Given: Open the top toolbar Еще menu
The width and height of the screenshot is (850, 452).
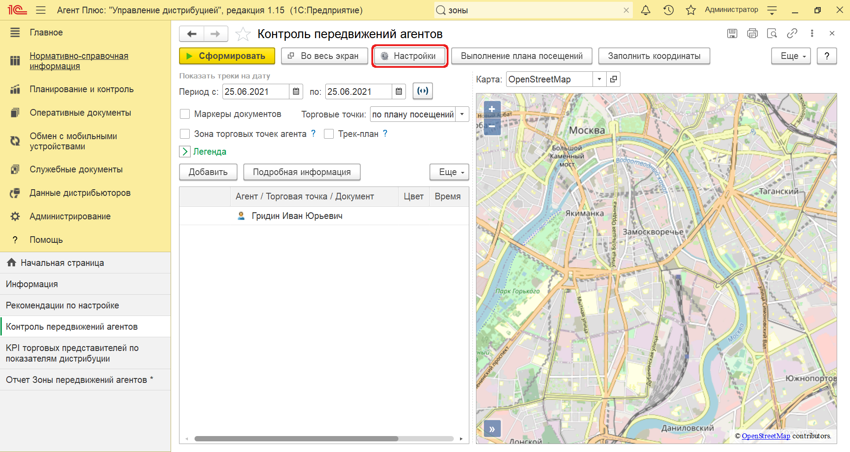Looking at the screenshot, I should [791, 56].
